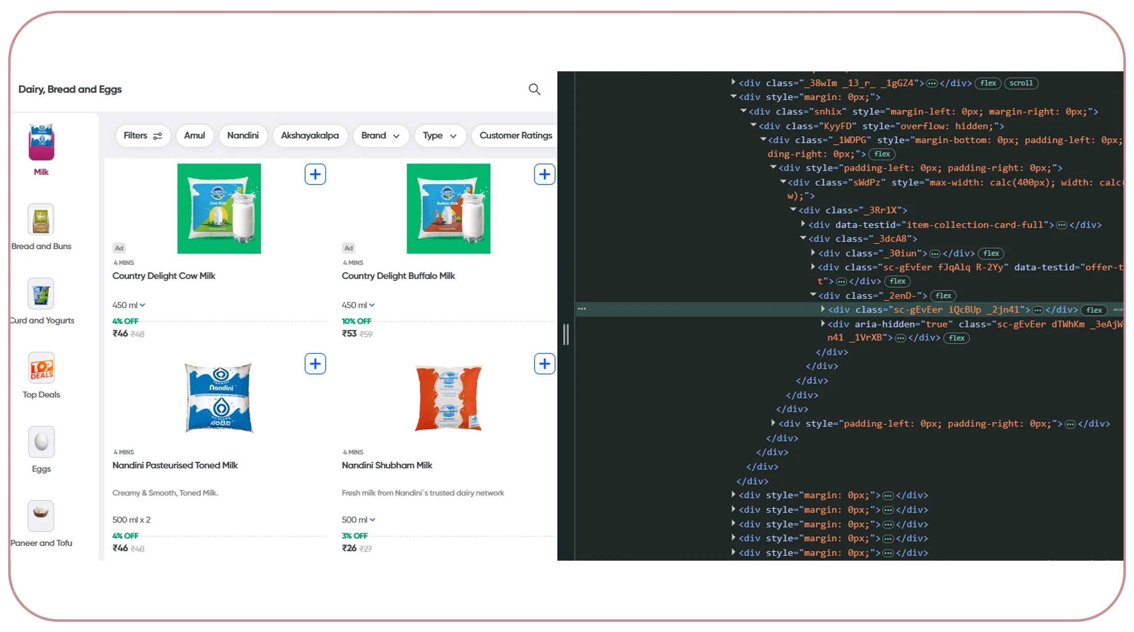Filter by Amul brand chip

(x=194, y=136)
